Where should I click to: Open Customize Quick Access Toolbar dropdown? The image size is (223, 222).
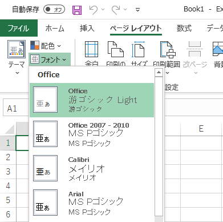138,10
